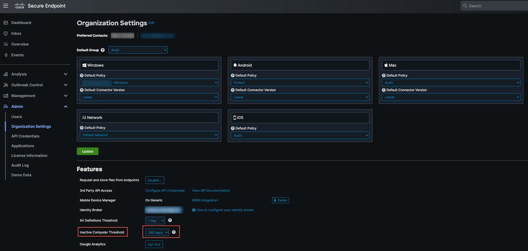Screen dimensions: 528x251
Task: Click the green Update button
Action: point(88,152)
